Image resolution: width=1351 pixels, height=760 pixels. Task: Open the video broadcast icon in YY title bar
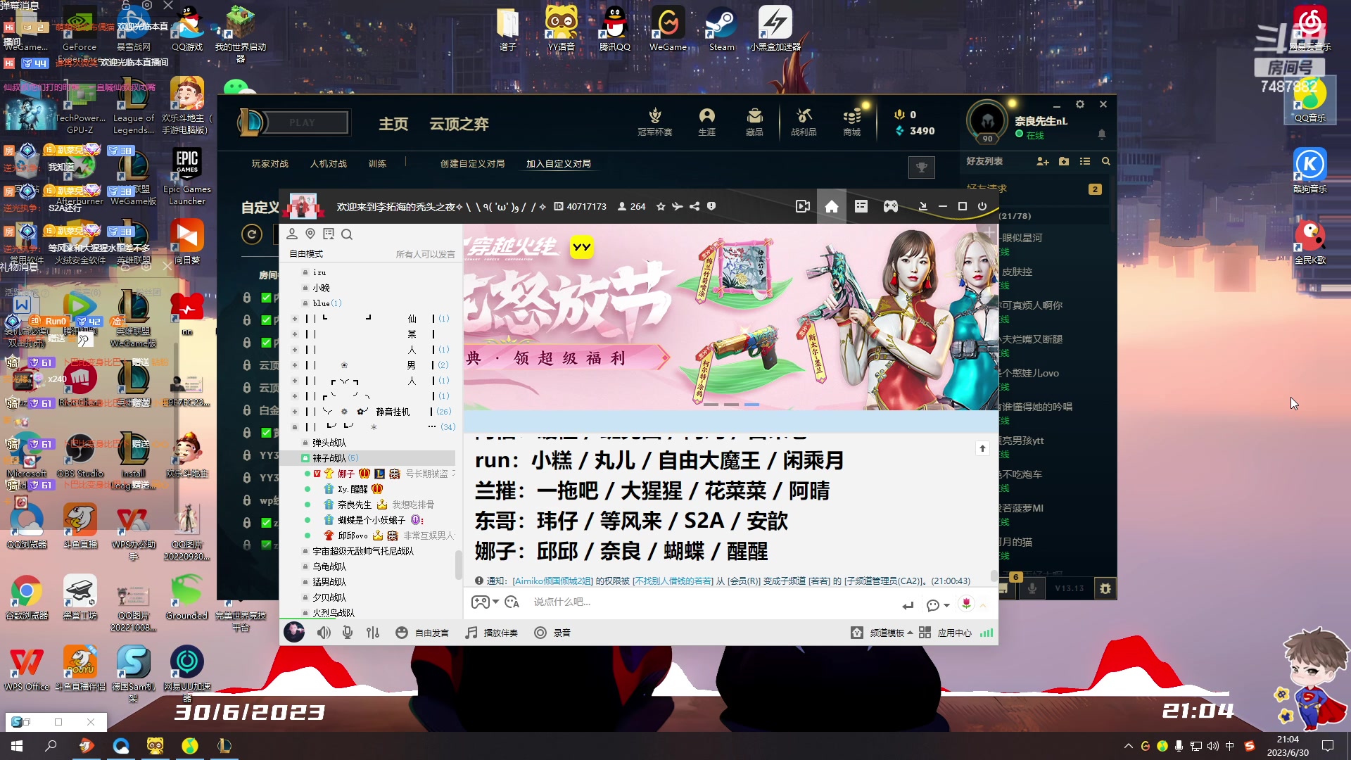click(x=803, y=206)
